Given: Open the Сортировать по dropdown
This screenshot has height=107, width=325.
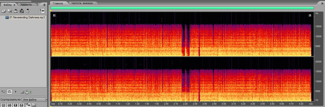Looking at the screenshot, I should [35, 100].
